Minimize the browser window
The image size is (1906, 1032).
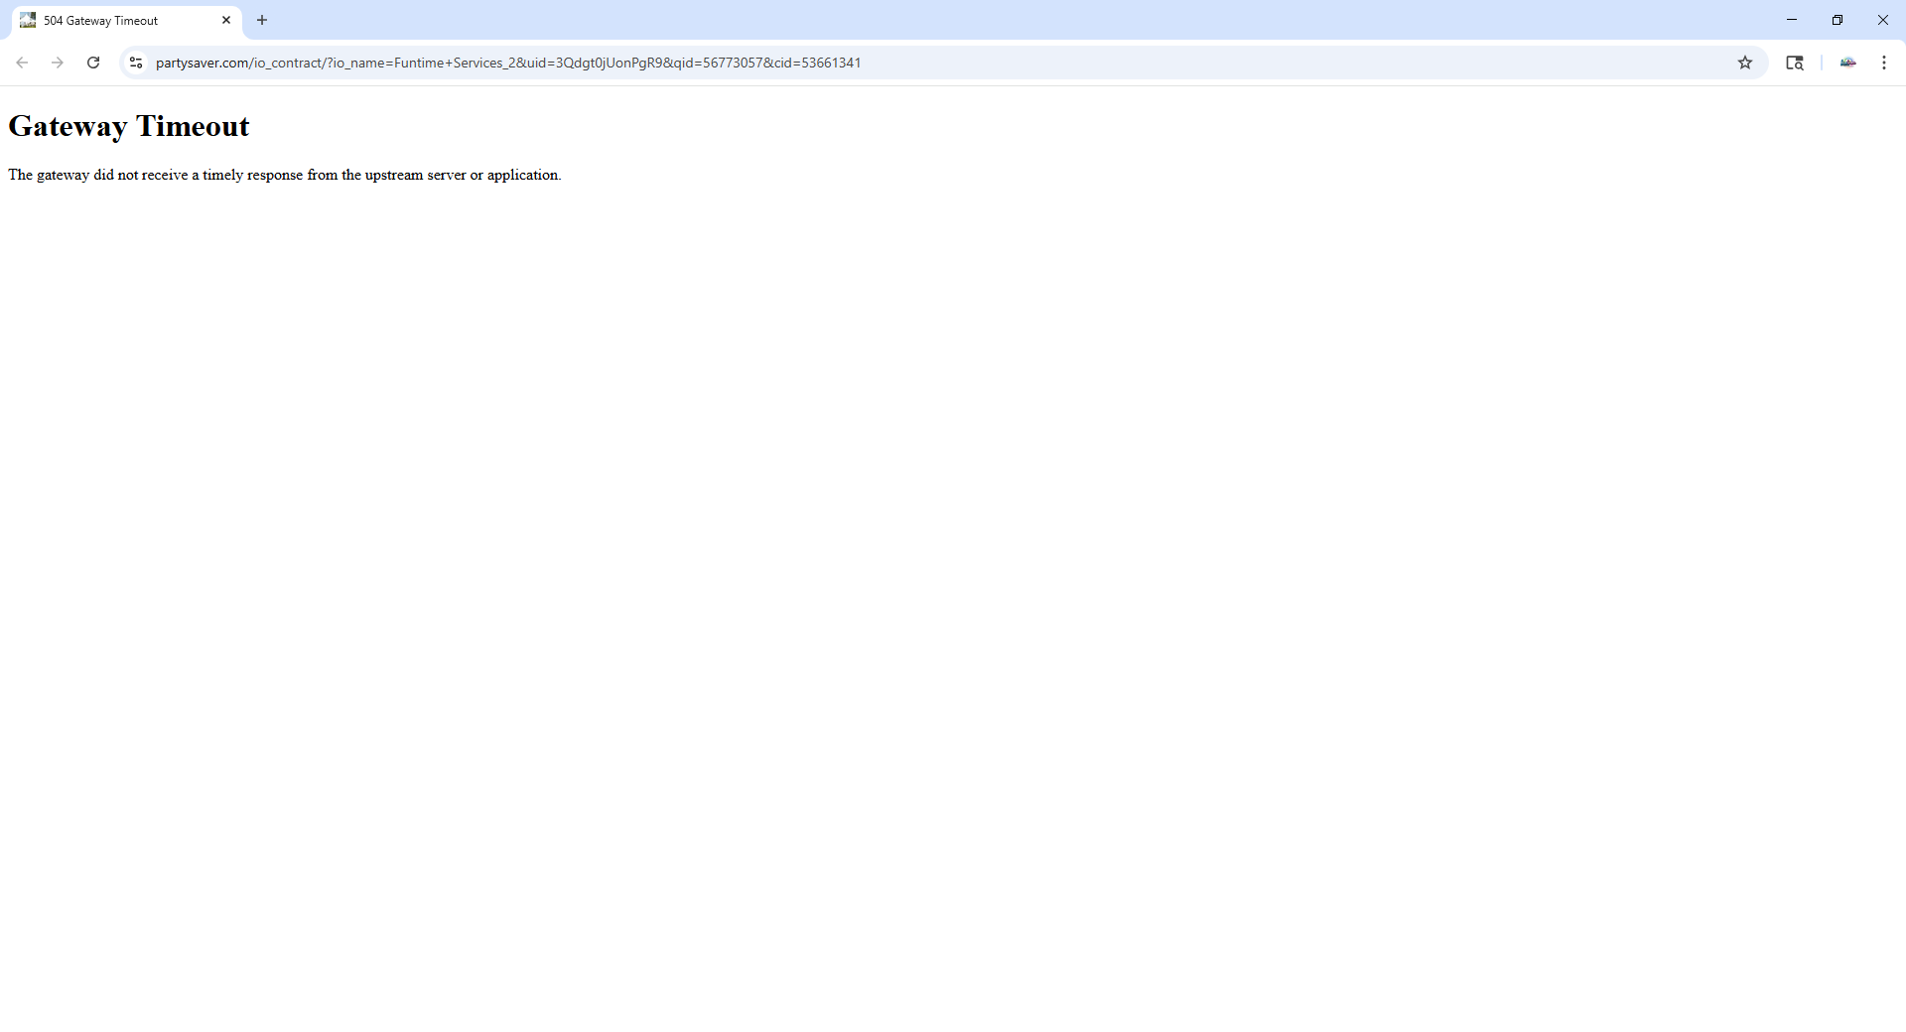[1792, 20]
